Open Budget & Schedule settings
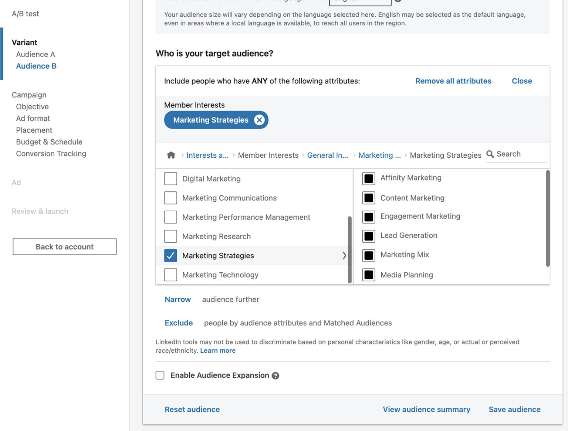 pos(49,142)
